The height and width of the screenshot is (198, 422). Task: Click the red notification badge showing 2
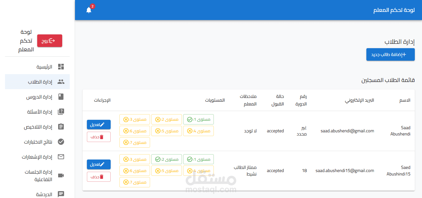[x=93, y=6]
